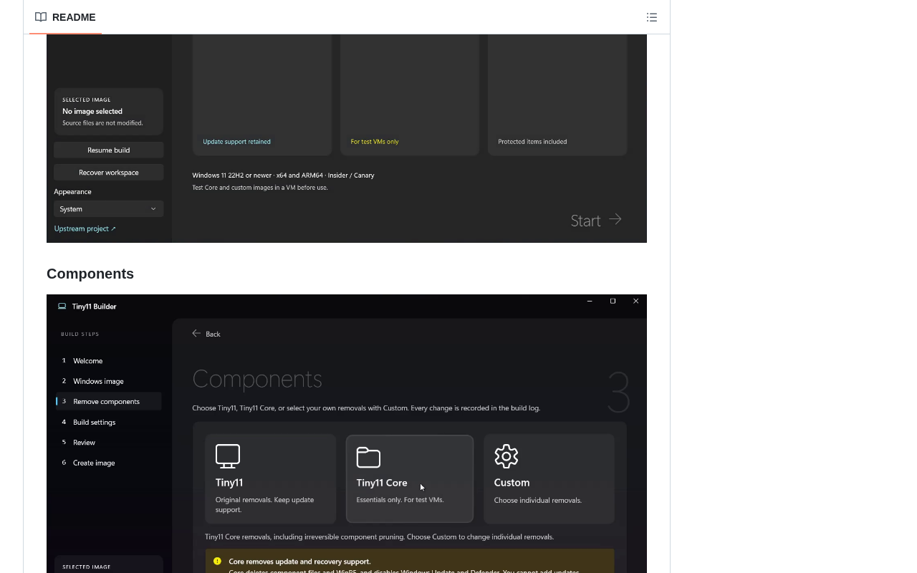917x573 pixels.
Task: Select the Review build step
Action: (109, 443)
